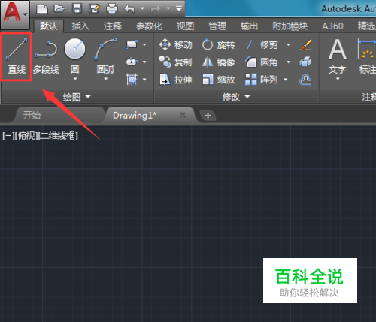The width and height of the screenshot is (376, 322).
Task: Activate the 修剪 trim tool
Action: point(262,45)
